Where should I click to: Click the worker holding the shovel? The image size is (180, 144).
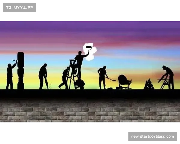103,76
